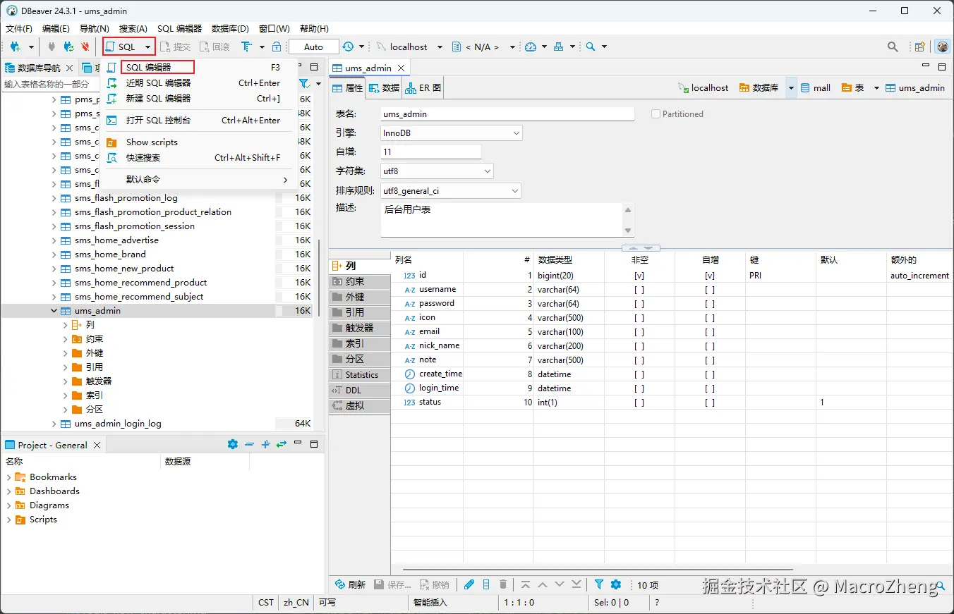Click the duplicate row icon beside pencil
The height and width of the screenshot is (614, 954).
point(486,584)
